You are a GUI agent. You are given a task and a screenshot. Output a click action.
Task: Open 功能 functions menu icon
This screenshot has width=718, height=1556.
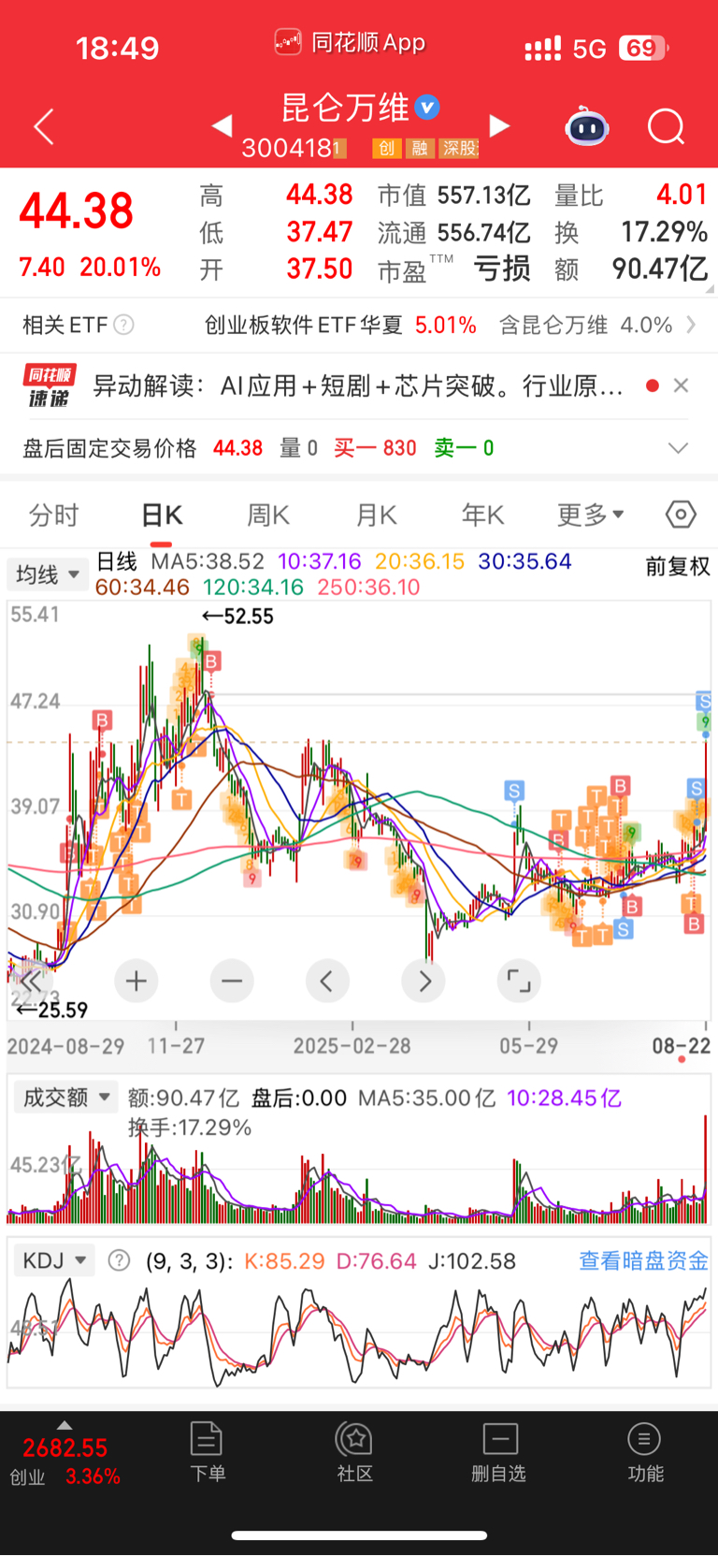[645, 1452]
